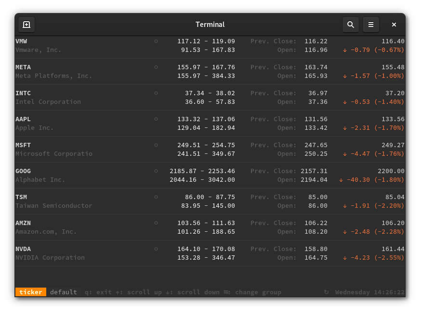Select the TSM ticker symbol

pos(21,197)
